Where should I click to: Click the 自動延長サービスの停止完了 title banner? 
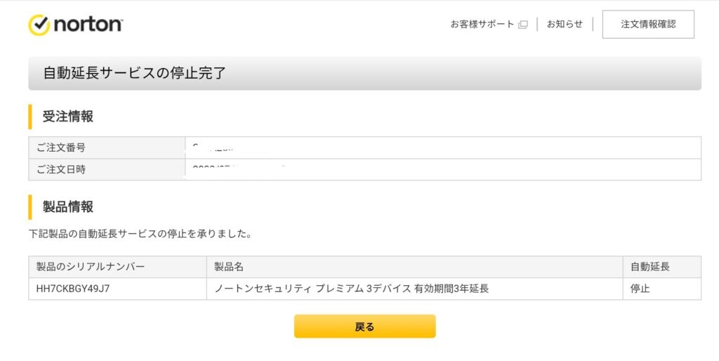click(x=364, y=73)
